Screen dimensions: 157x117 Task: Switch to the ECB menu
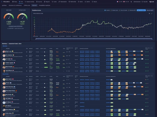21,2
